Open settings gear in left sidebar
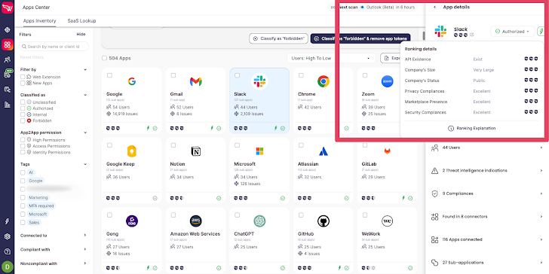Viewport: 549px width, 274px height. pyautogui.click(x=8, y=236)
